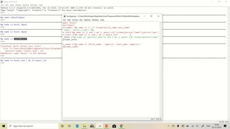Click the Python Shell title bar icon

click(x=1, y=1)
